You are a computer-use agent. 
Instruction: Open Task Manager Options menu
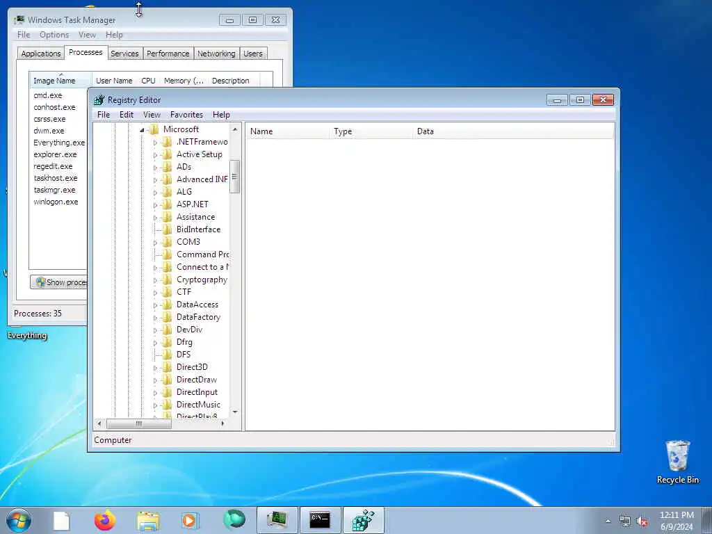click(54, 35)
